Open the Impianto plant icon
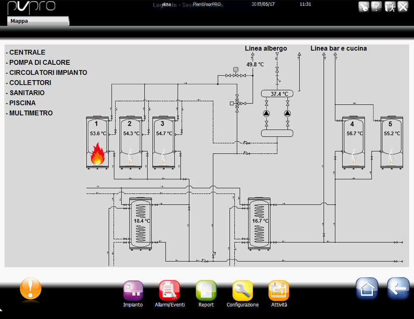This screenshot has width=414, height=319. click(x=133, y=291)
